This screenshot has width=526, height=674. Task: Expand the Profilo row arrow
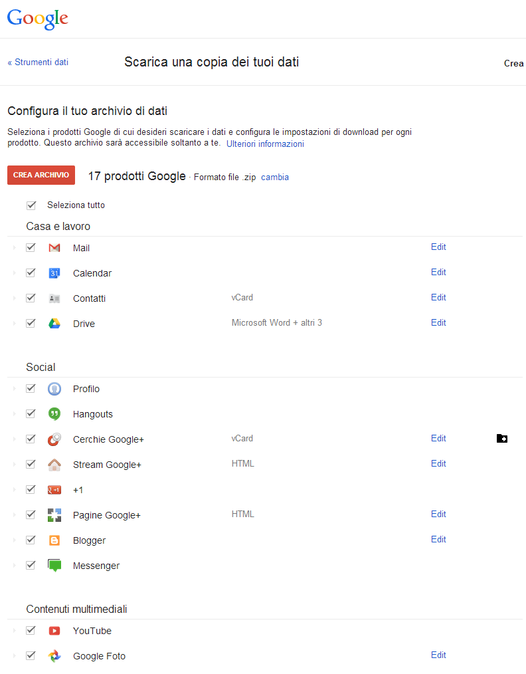click(14, 389)
